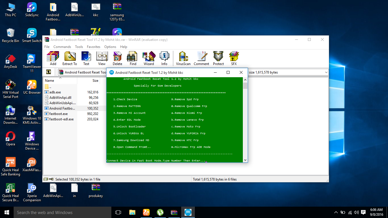Open the Favorites menu
Image resolution: width=388 pixels, height=218 pixels.
coord(93,47)
